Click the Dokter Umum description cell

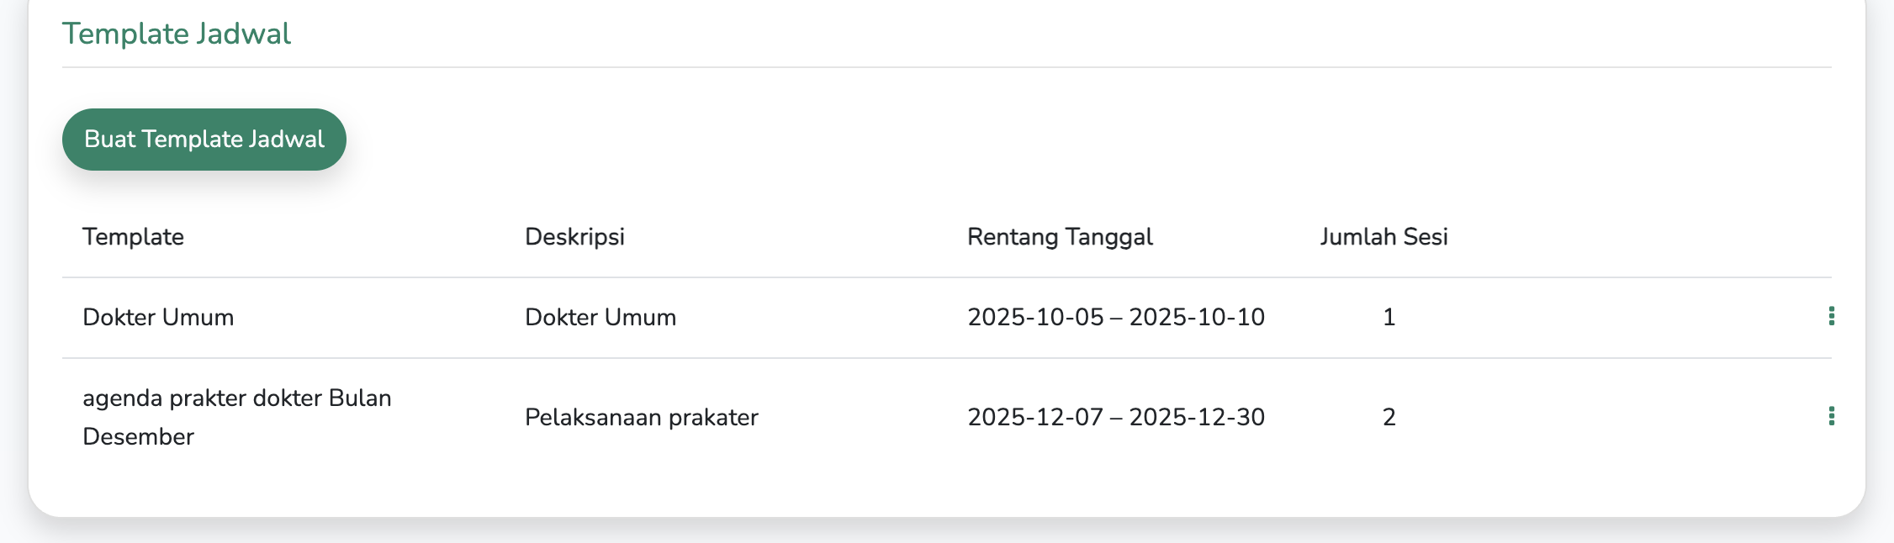click(x=600, y=318)
